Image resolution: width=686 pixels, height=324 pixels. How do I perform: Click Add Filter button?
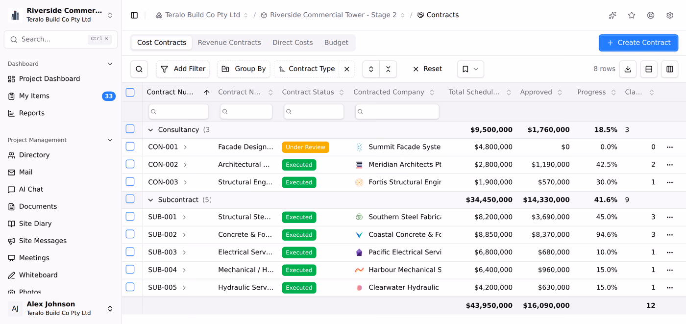coord(183,69)
